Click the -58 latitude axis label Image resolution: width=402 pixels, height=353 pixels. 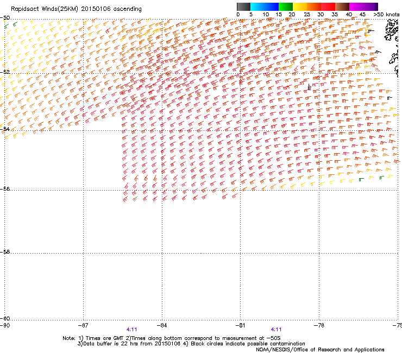[x=5, y=252]
